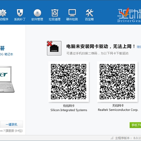Click the 无线网卡 label
141x141 pixels.
coord(118,105)
